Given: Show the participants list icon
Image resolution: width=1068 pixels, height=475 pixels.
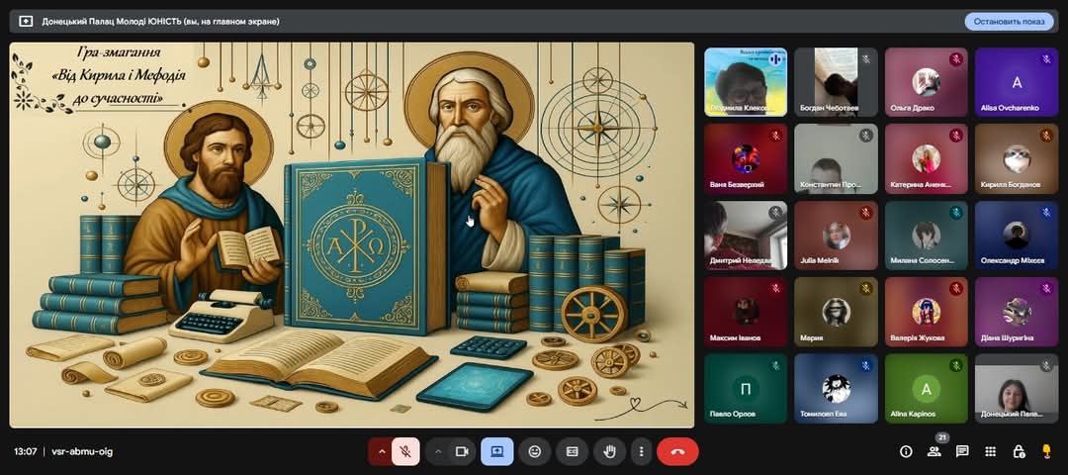Looking at the screenshot, I should (934, 451).
